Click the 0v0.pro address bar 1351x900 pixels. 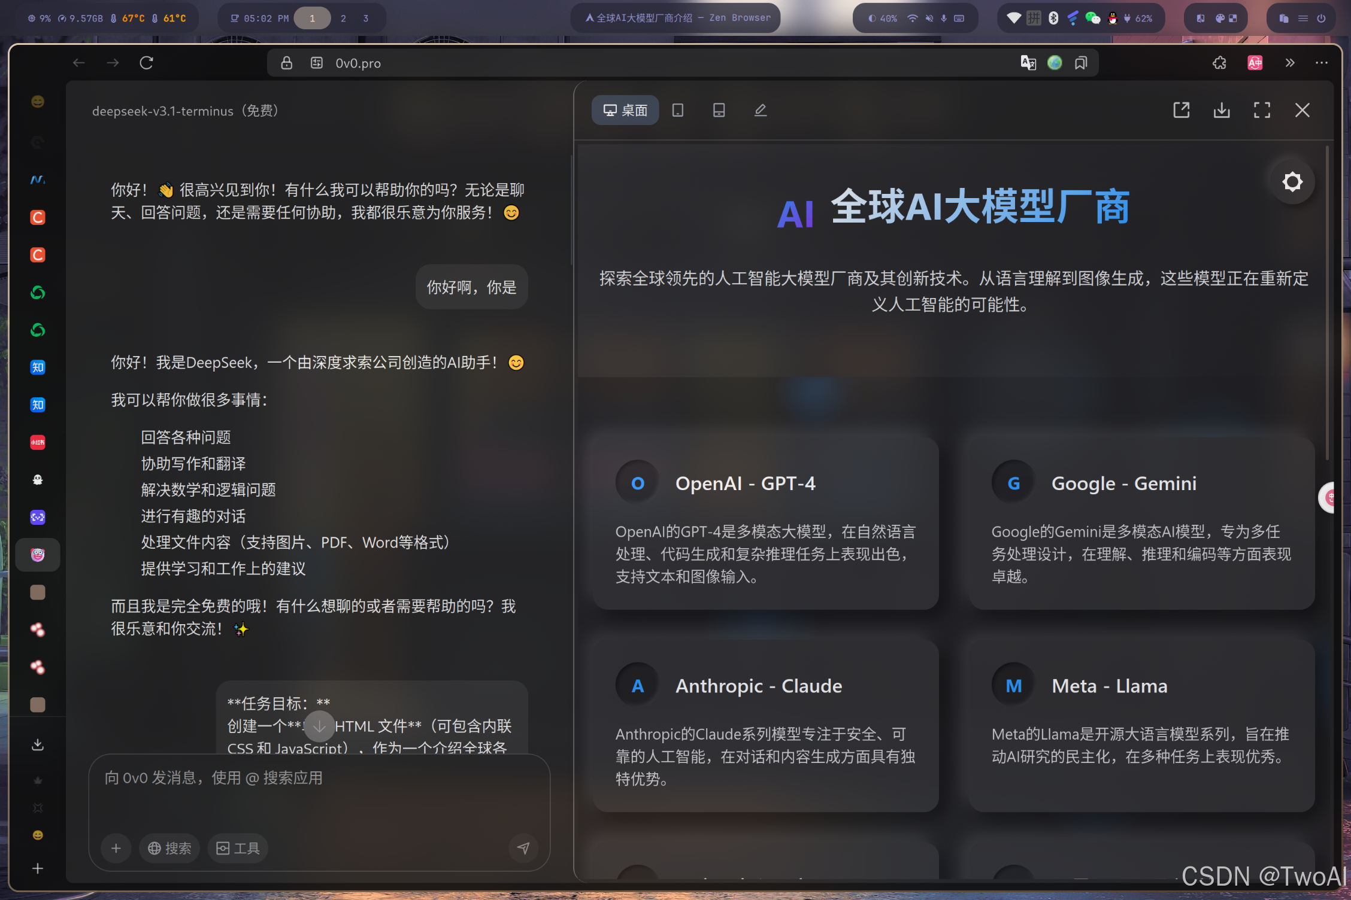[x=683, y=63]
